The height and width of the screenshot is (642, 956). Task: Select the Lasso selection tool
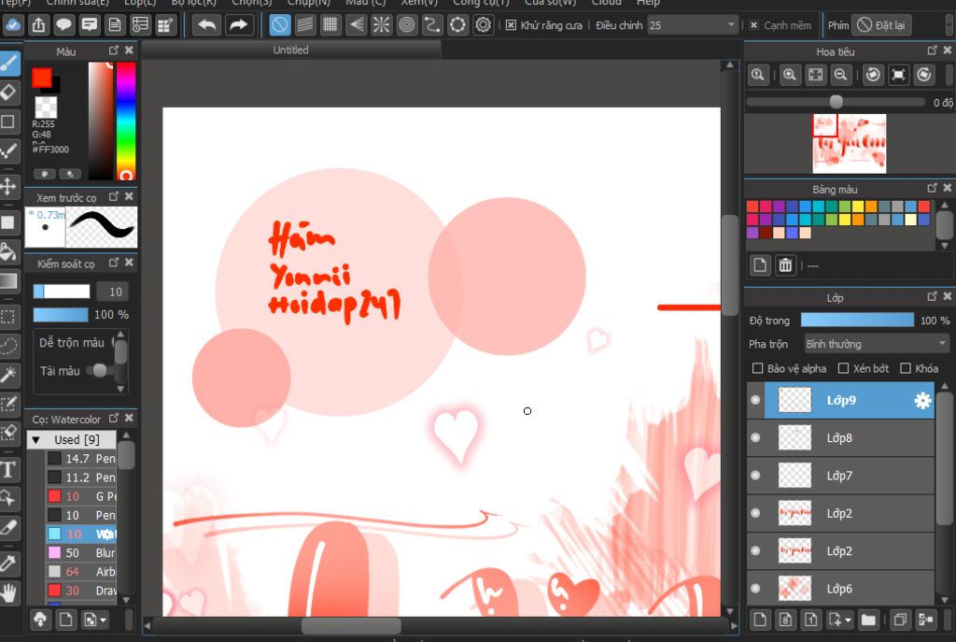point(8,346)
